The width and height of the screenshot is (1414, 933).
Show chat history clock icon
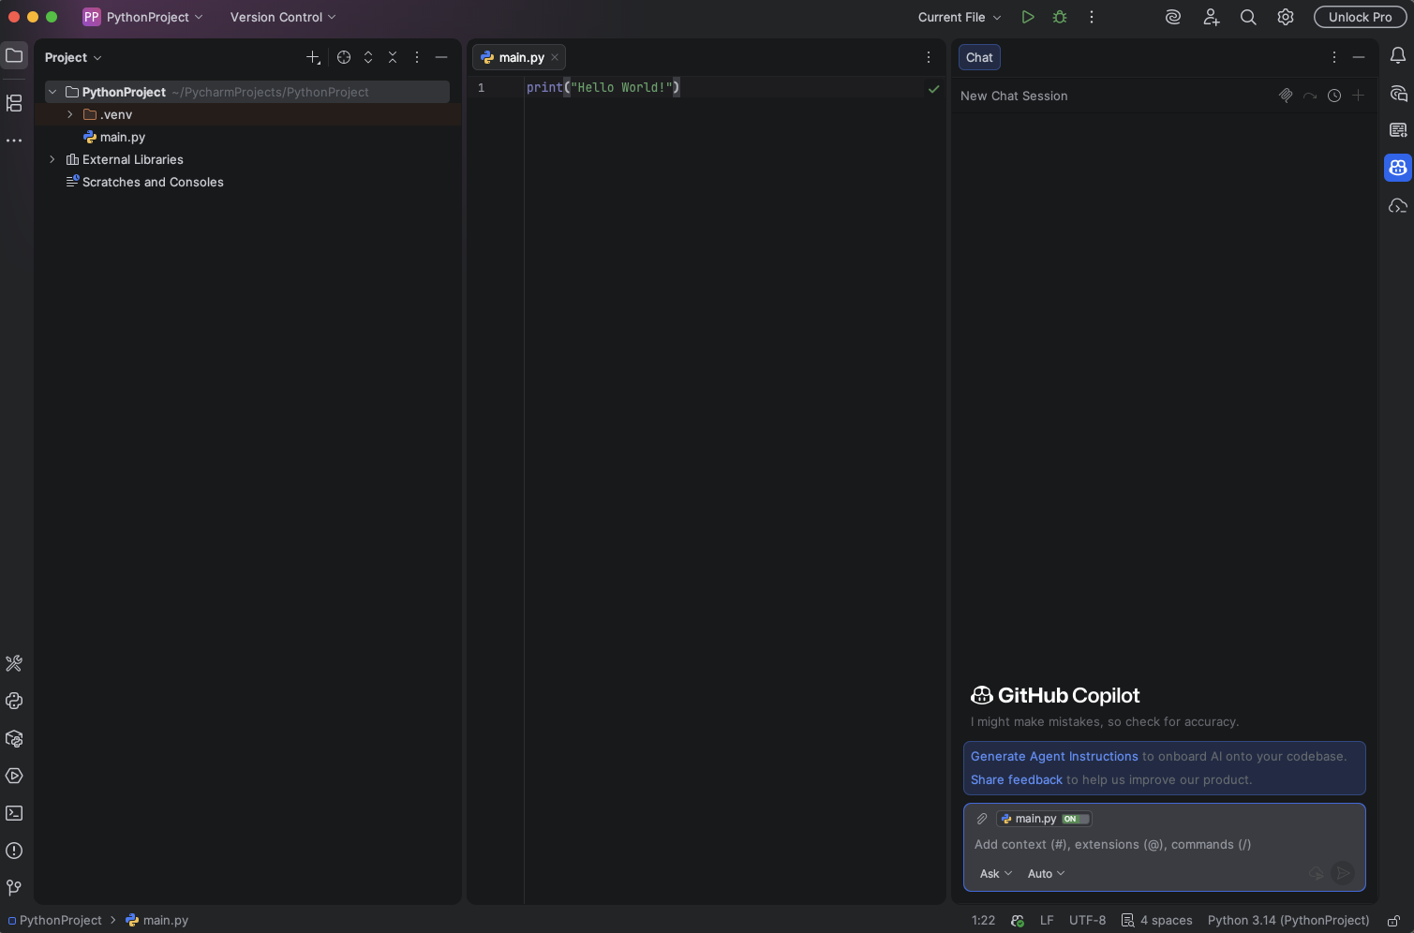point(1334,96)
